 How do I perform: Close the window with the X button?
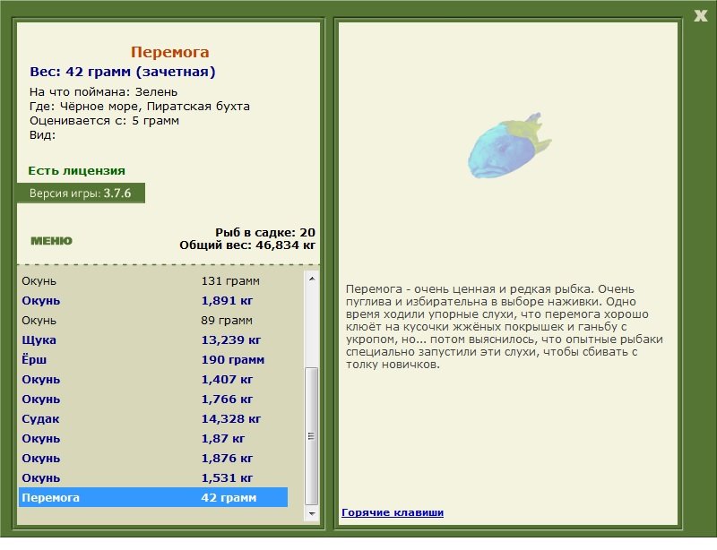(x=700, y=15)
